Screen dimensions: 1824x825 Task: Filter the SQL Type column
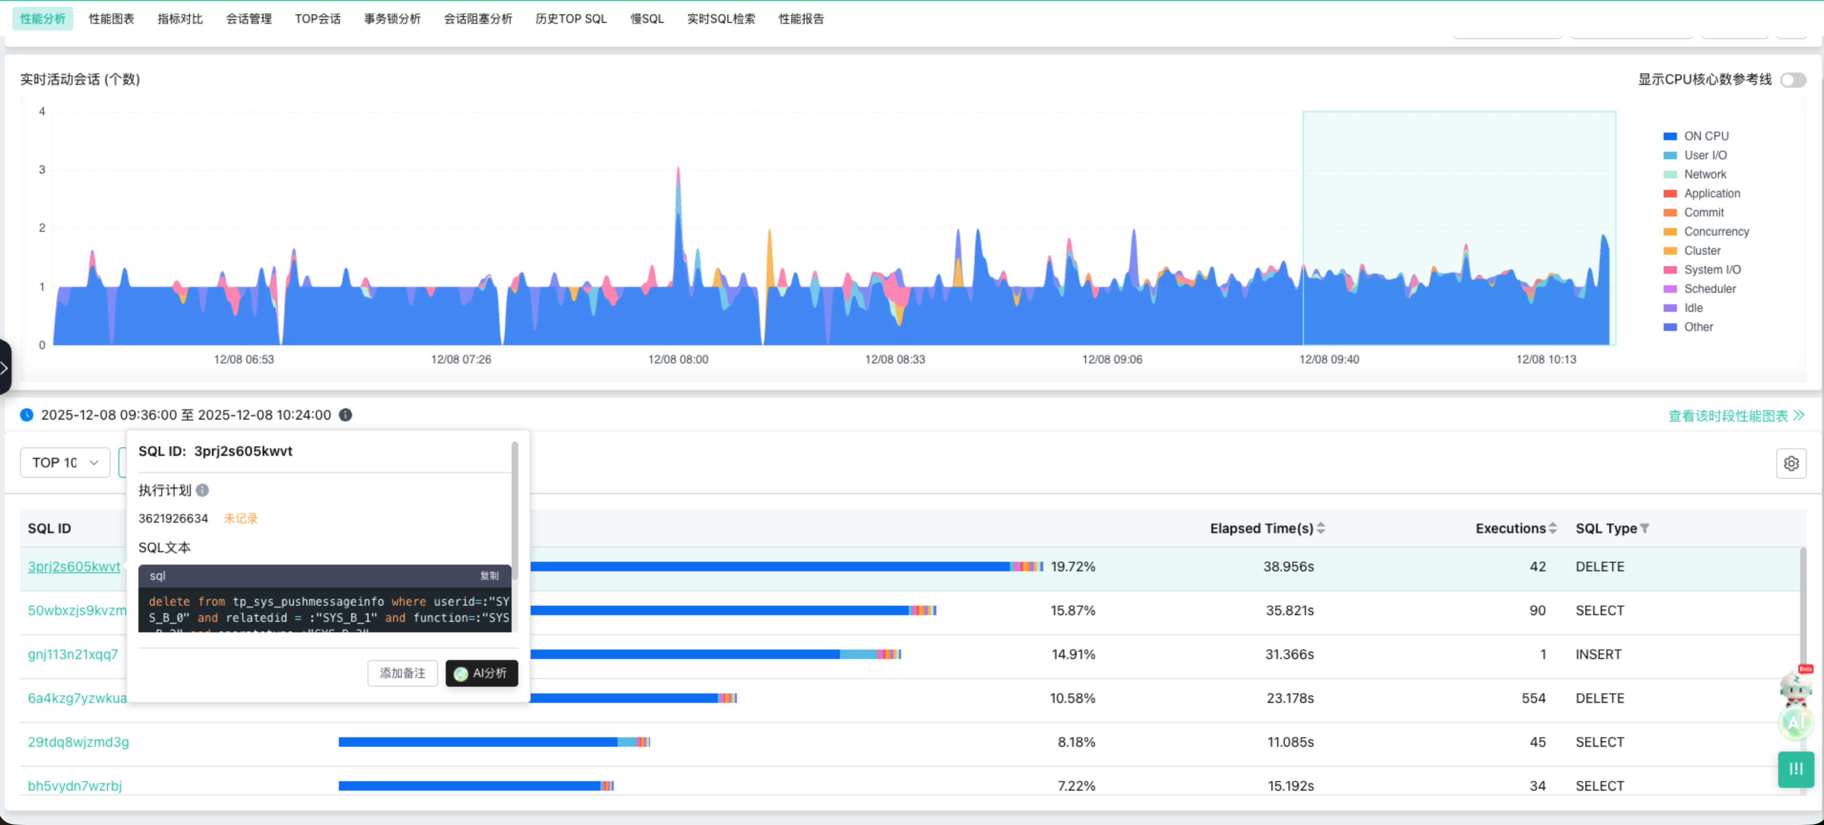(x=1644, y=528)
